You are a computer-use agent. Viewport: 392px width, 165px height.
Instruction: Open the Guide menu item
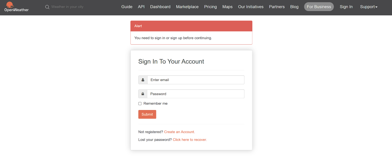coord(127,7)
